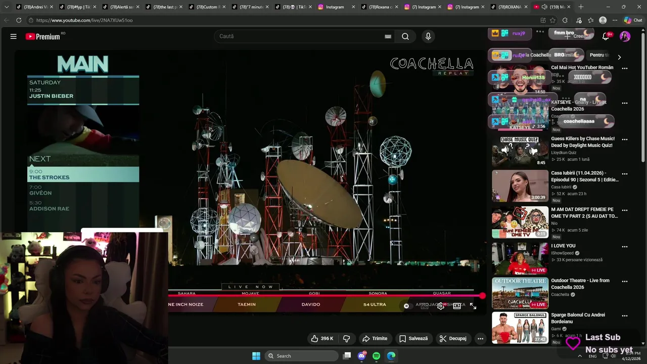647x364 pixels.
Task: Open a new browser tab
Action: [x=581, y=7]
